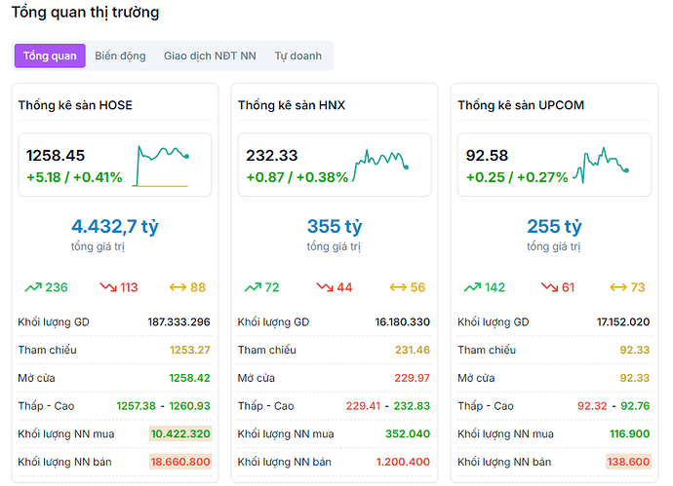Viewport: 673px width, 486px height.
Task: Click the UPCOM orange unchanged arrows icon
Action: click(618, 287)
